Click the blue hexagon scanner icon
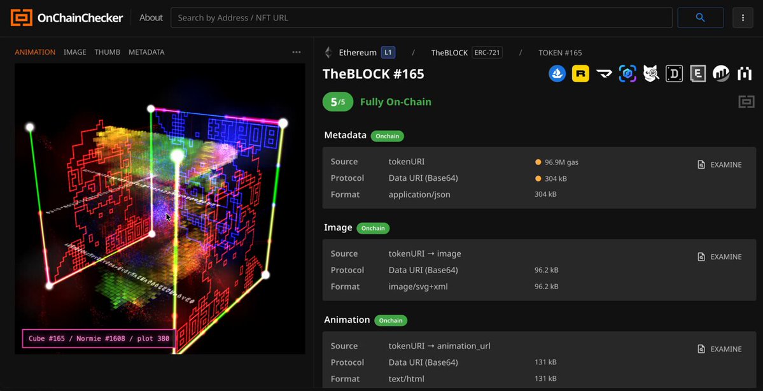763x391 pixels. click(x=627, y=73)
